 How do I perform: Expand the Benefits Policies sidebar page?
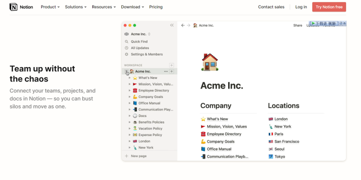[x=130, y=122]
